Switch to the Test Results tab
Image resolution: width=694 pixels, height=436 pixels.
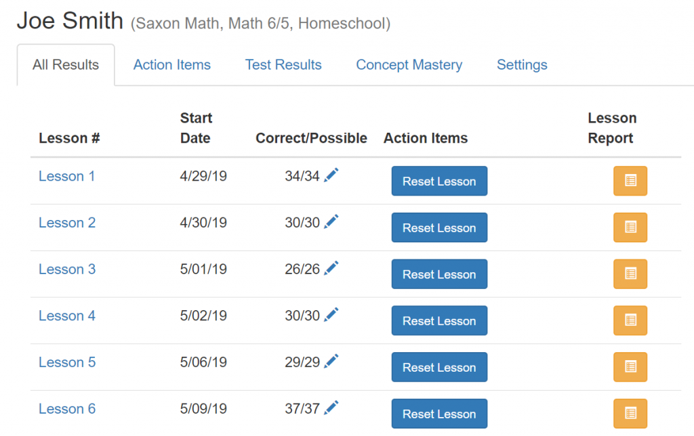(283, 65)
